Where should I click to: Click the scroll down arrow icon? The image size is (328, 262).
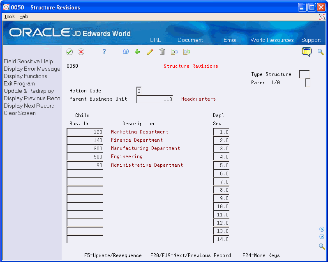[x=322, y=237]
